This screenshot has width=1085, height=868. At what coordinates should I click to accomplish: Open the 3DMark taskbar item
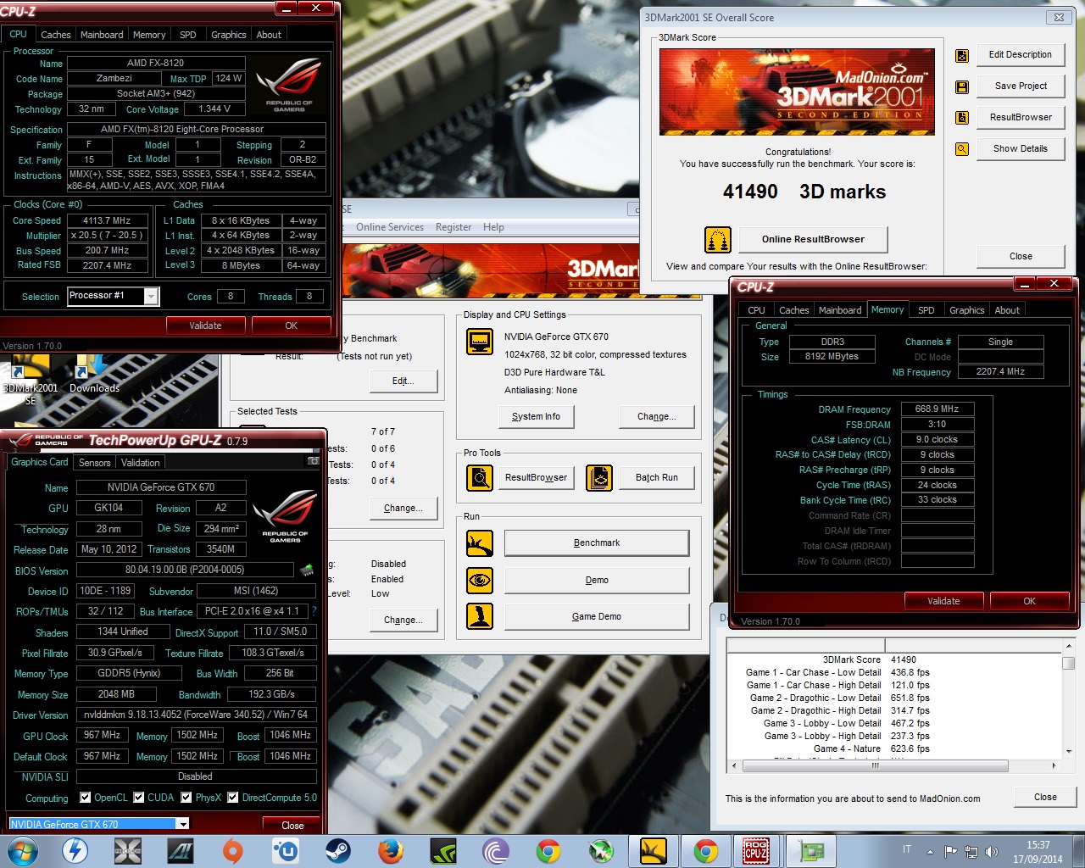[x=654, y=851]
